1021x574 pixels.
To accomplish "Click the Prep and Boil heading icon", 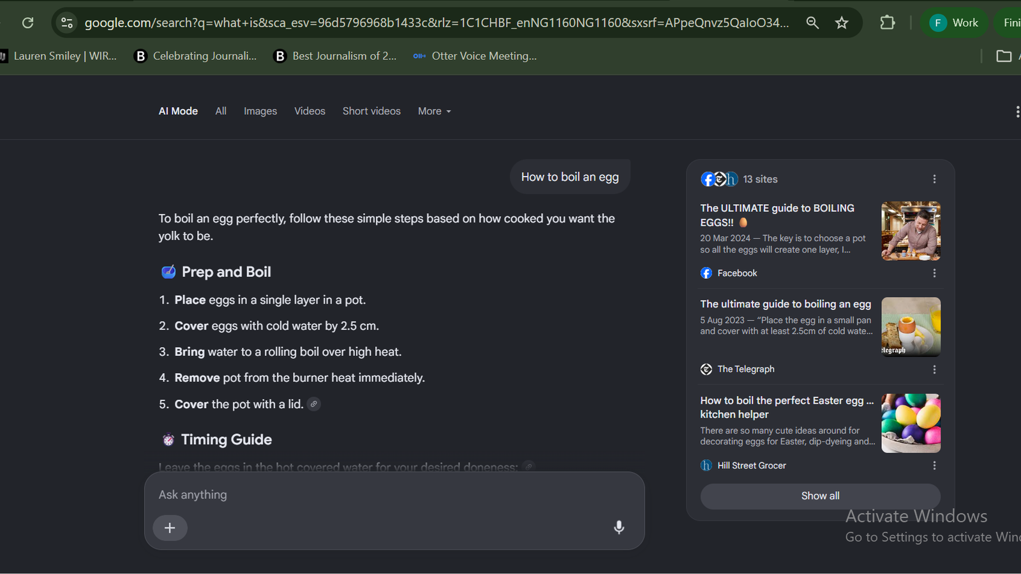I will point(168,272).
